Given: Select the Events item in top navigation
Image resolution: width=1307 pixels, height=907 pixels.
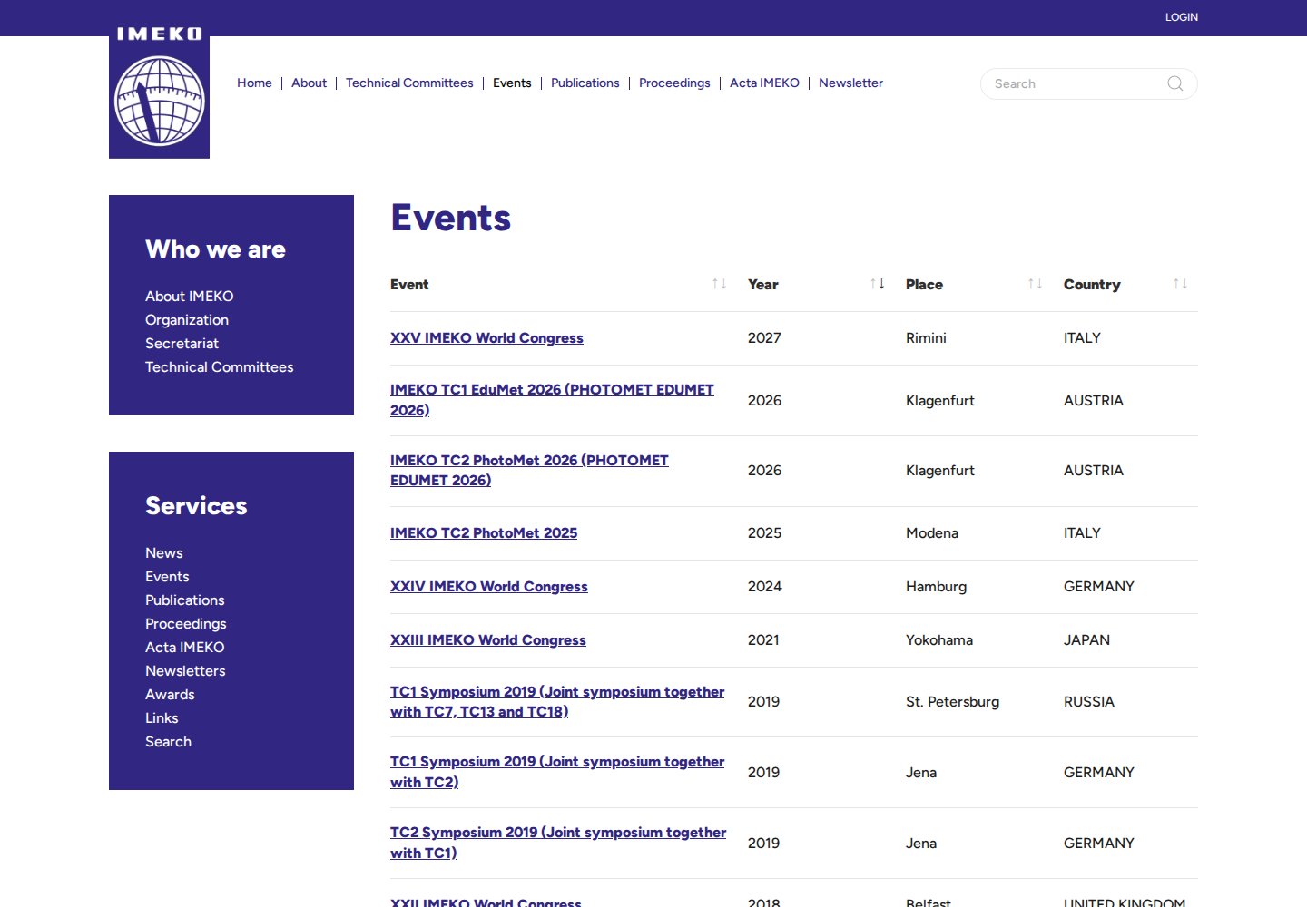Looking at the screenshot, I should pyautogui.click(x=512, y=83).
